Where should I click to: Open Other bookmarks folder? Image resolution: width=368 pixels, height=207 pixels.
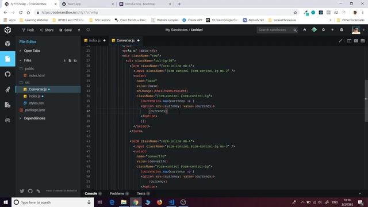point(351,20)
